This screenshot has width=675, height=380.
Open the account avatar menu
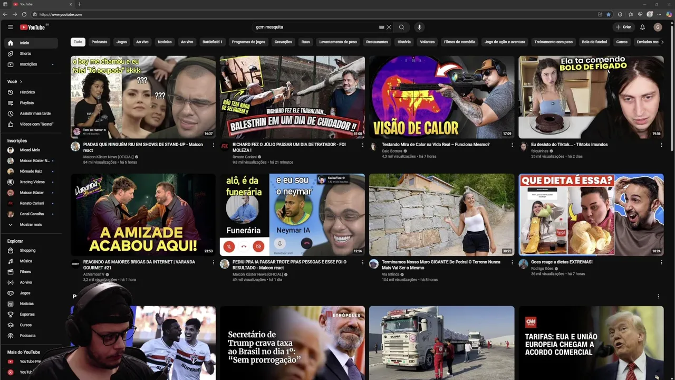point(658,27)
